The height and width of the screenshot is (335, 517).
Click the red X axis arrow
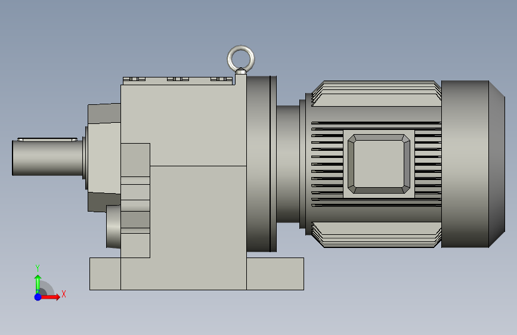coord(51,297)
